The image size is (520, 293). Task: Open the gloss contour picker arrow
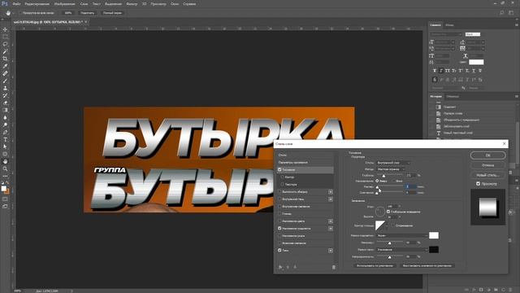[x=387, y=225]
